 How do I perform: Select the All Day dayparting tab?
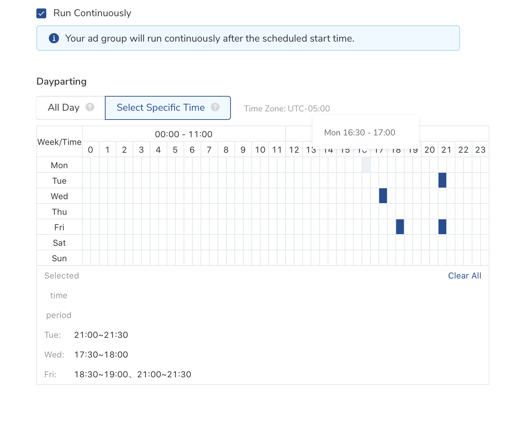point(64,108)
